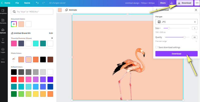The width and height of the screenshot is (200, 102).
Task: Select the dark green default color swatch
Action: click(14, 94)
